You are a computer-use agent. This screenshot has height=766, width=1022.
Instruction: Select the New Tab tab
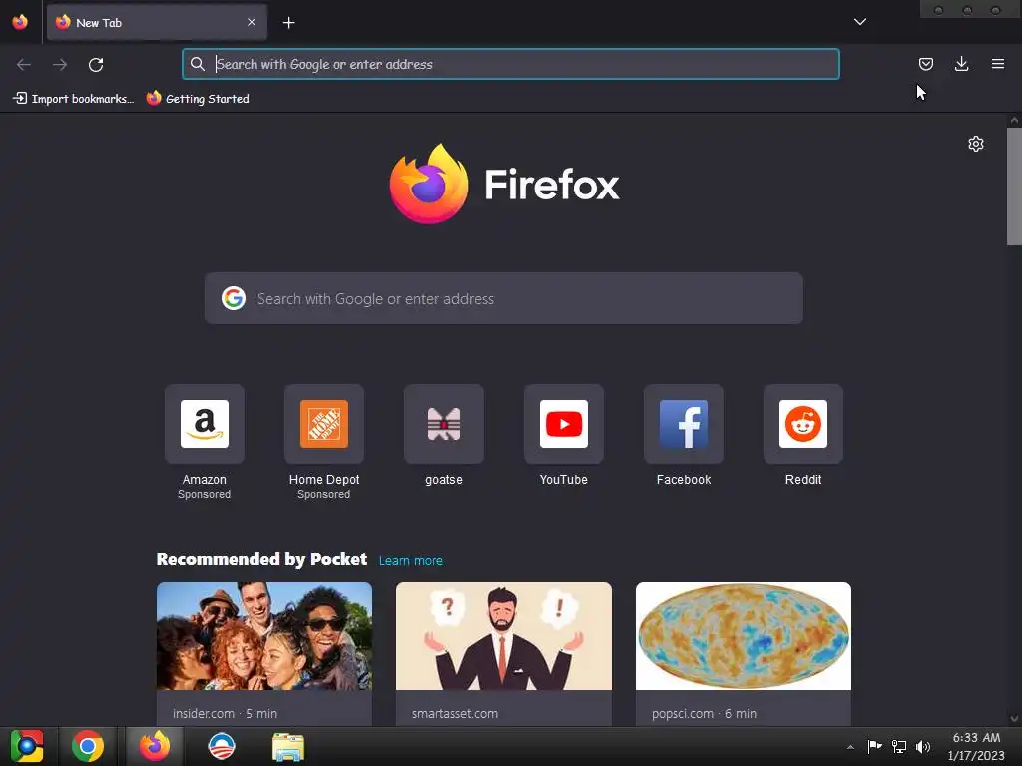click(157, 22)
